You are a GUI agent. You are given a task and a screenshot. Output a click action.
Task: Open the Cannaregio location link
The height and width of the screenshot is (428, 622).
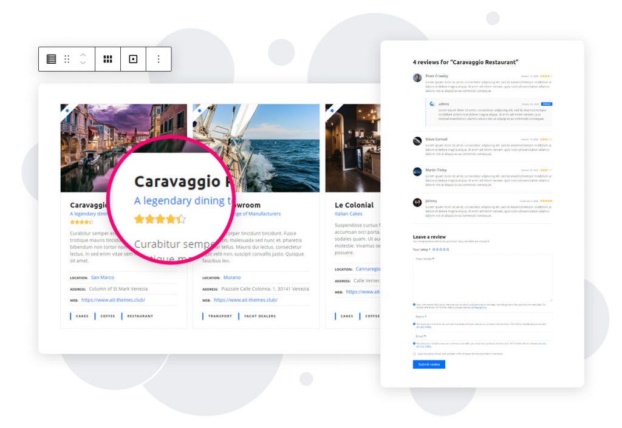tap(367, 269)
